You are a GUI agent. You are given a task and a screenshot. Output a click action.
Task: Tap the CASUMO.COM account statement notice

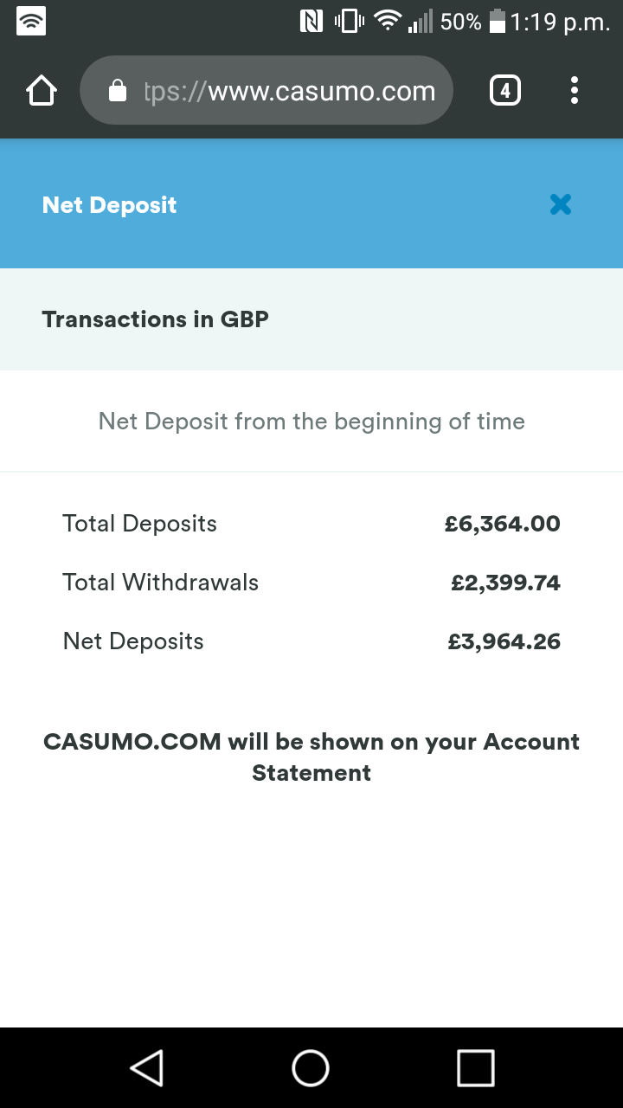pyautogui.click(x=311, y=757)
